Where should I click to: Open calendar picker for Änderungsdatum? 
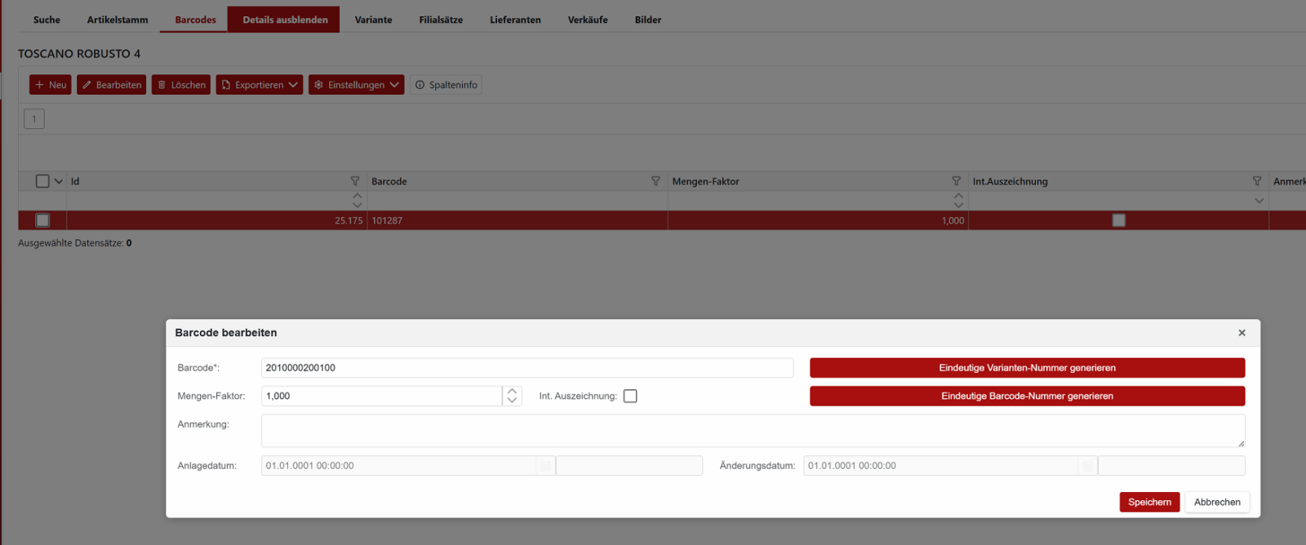(1087, 466)
